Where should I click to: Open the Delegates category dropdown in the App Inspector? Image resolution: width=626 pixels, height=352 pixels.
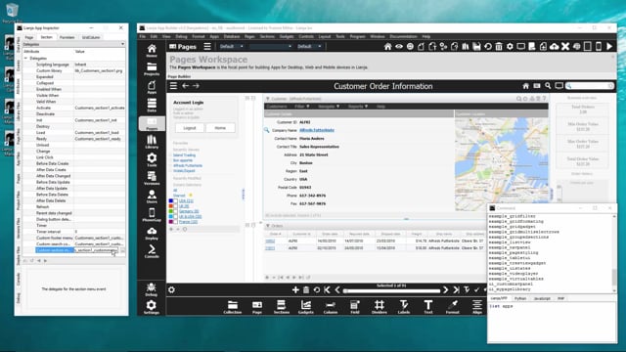coord(74,44)
